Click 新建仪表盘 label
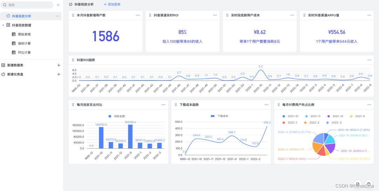379x191 pixels. click(x=15, y=74)
